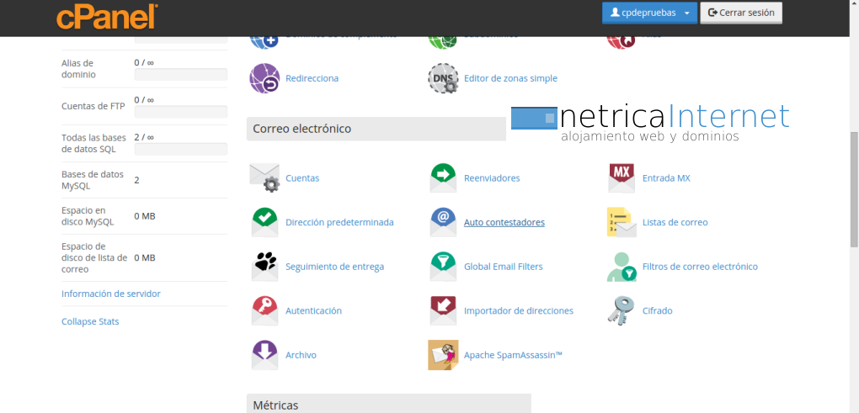The height and width of the screenshot is (413, 859).
Task: Collapse the Correo electrónico section header
Action: pyautogui.click(x=376, y=129)
